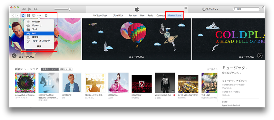Open The Most Beautiful Moment album cover
Screen dimensions: 274x120
[x=49, y=83]
